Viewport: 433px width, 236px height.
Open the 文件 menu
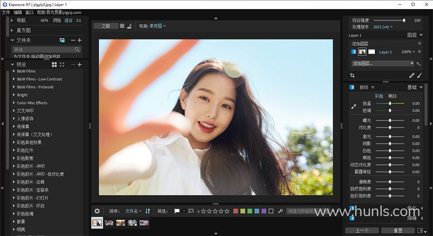tap(6, 13)
